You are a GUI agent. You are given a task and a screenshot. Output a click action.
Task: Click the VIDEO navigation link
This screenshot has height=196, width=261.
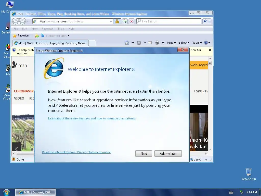click(19, 98)
